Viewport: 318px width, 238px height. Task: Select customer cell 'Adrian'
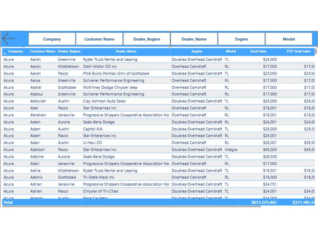(x=36, y=184)
